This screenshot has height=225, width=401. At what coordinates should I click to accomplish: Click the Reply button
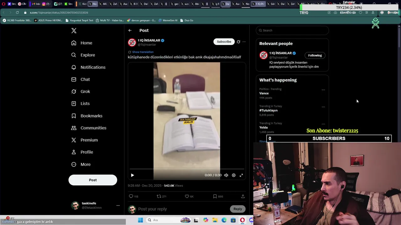tap(238, 209)
